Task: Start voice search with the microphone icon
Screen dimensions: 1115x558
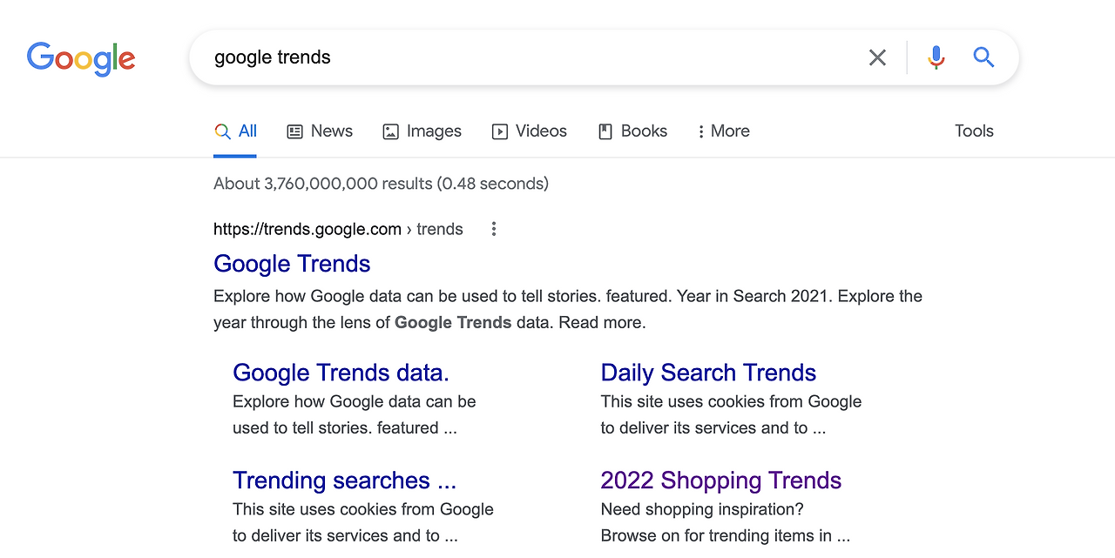Action: coord(936,57)
